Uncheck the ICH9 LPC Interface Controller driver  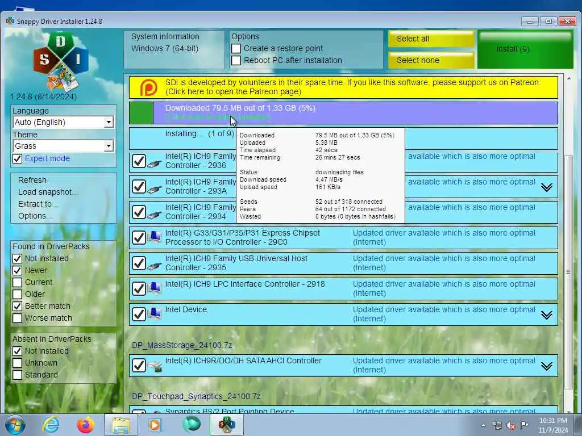[139, 289]
